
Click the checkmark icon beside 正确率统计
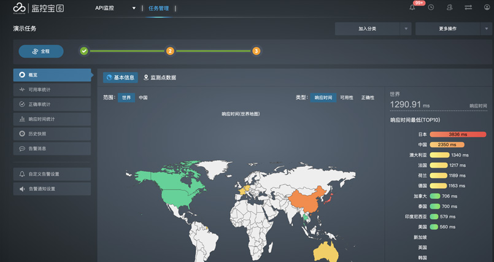click(x=21, y=104)
